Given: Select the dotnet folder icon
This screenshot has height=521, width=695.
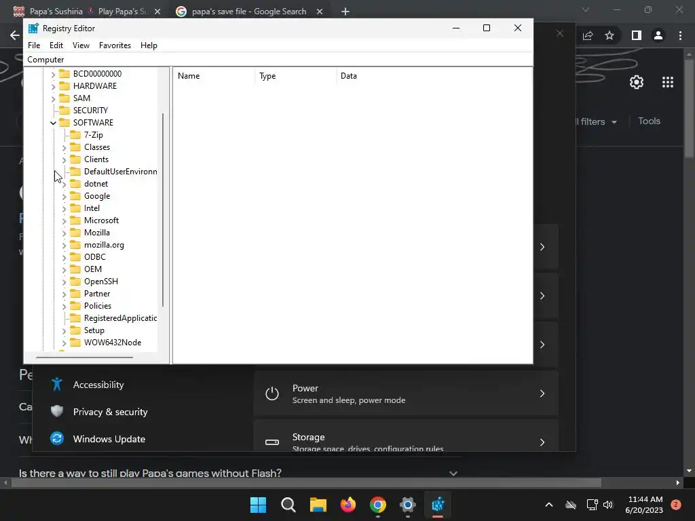Looking at the screenshot, I should point(75,184).
